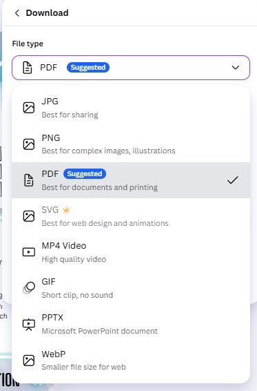Open the File type PDF dropdown
The width and height of the screenshot is (257, 391).
tap(131, 68)
